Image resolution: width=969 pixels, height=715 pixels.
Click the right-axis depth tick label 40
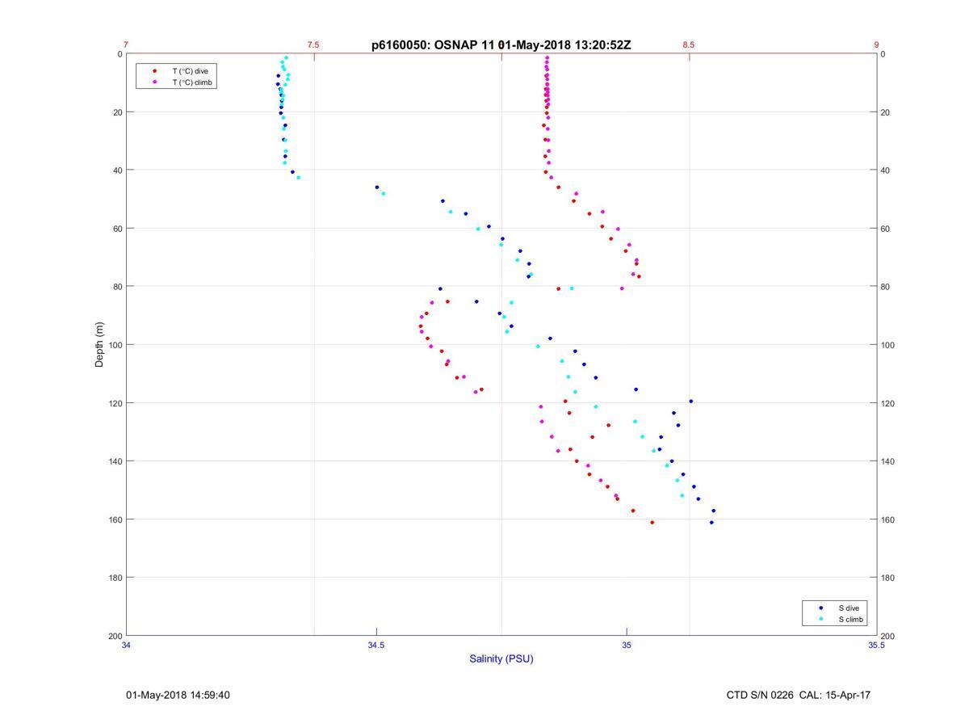tap(885, 170)
